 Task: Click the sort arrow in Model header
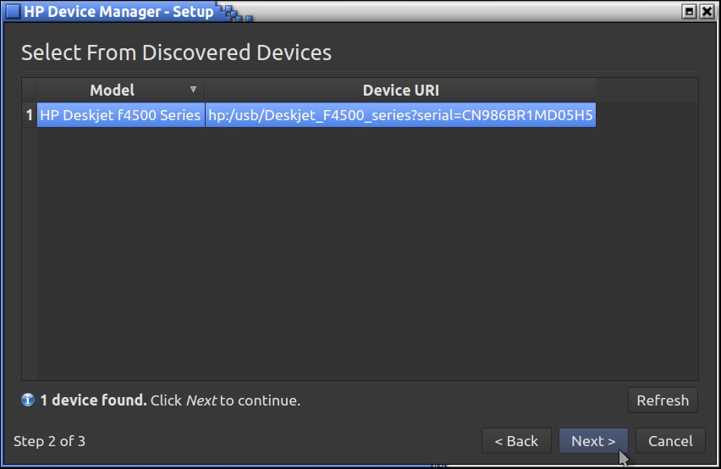(x=193, y=90)
